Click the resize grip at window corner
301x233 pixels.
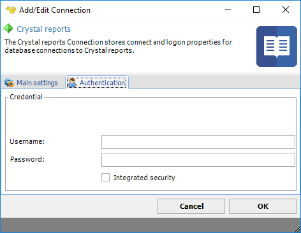tap(297, 229)
